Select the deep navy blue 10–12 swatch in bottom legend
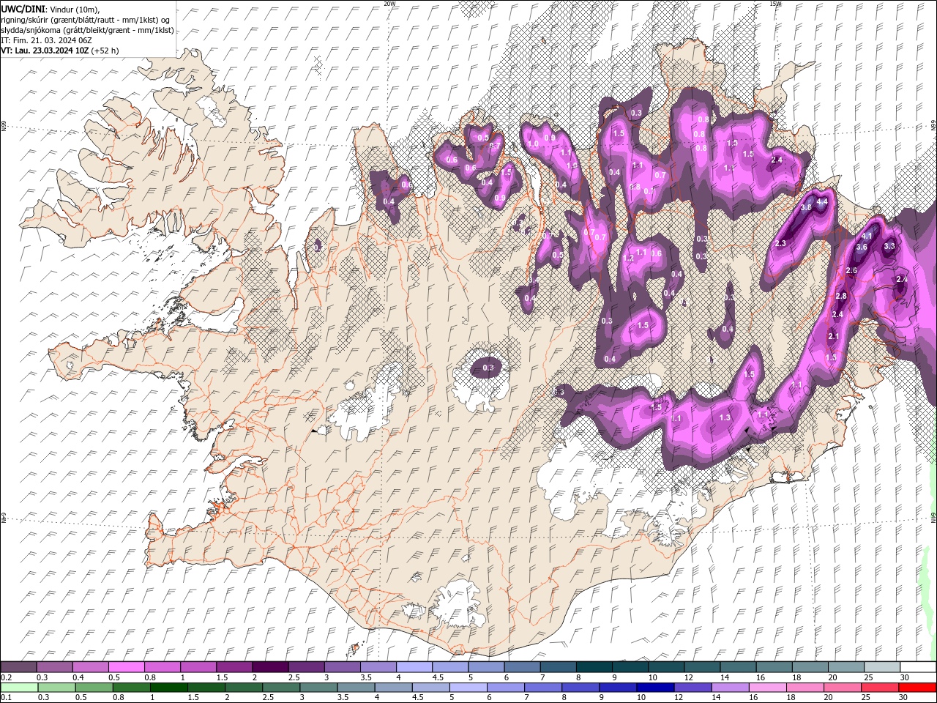The image size is (937, 703). tap(654, 688)
